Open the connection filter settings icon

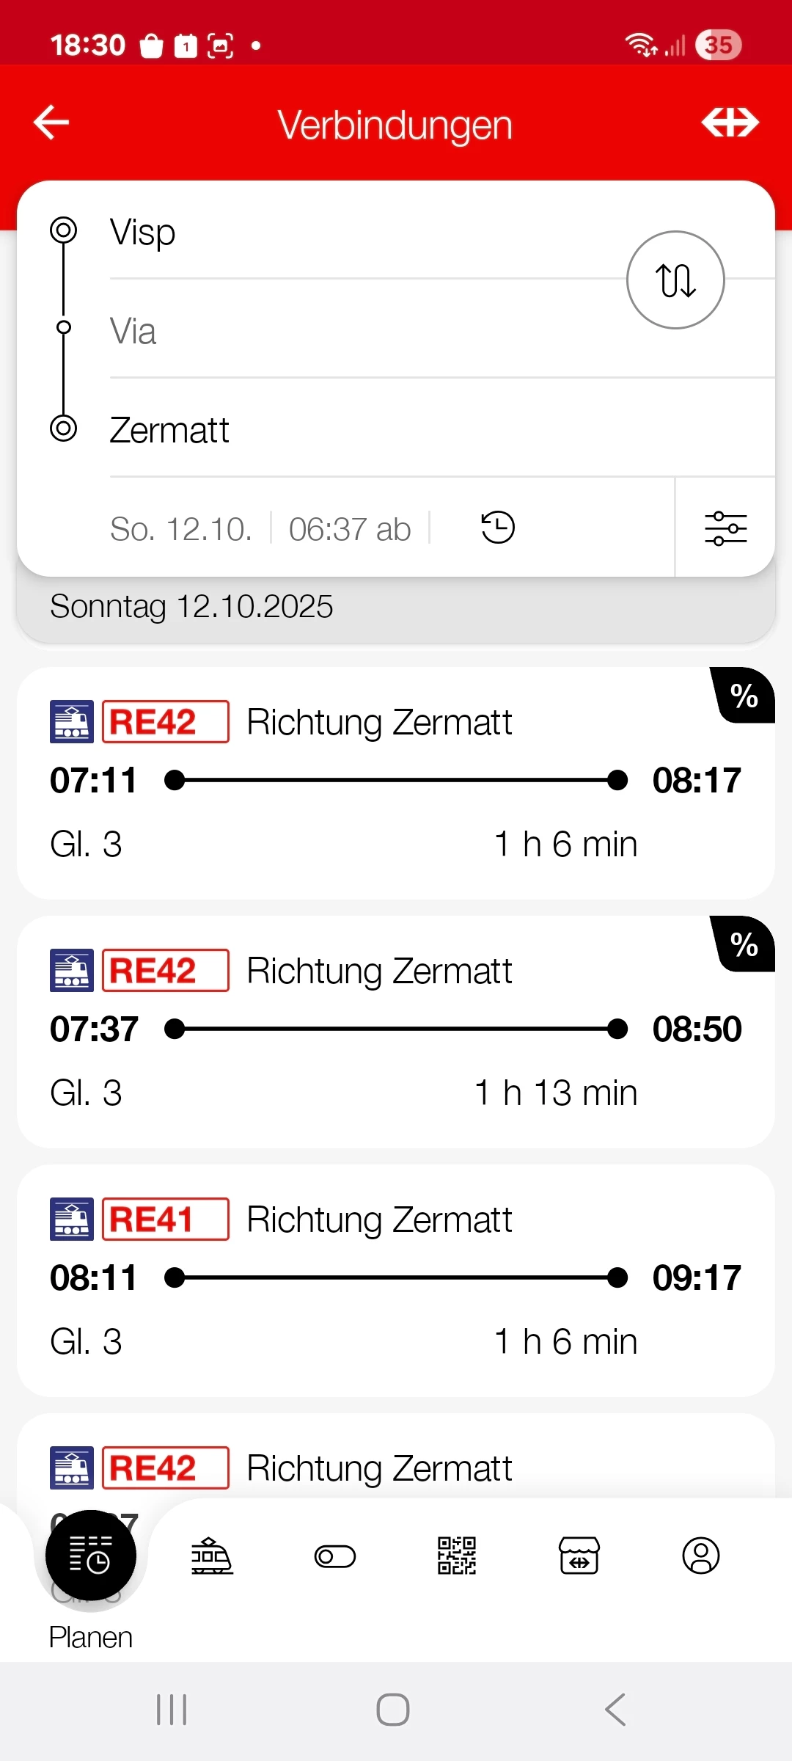click(x=725, y=528)
